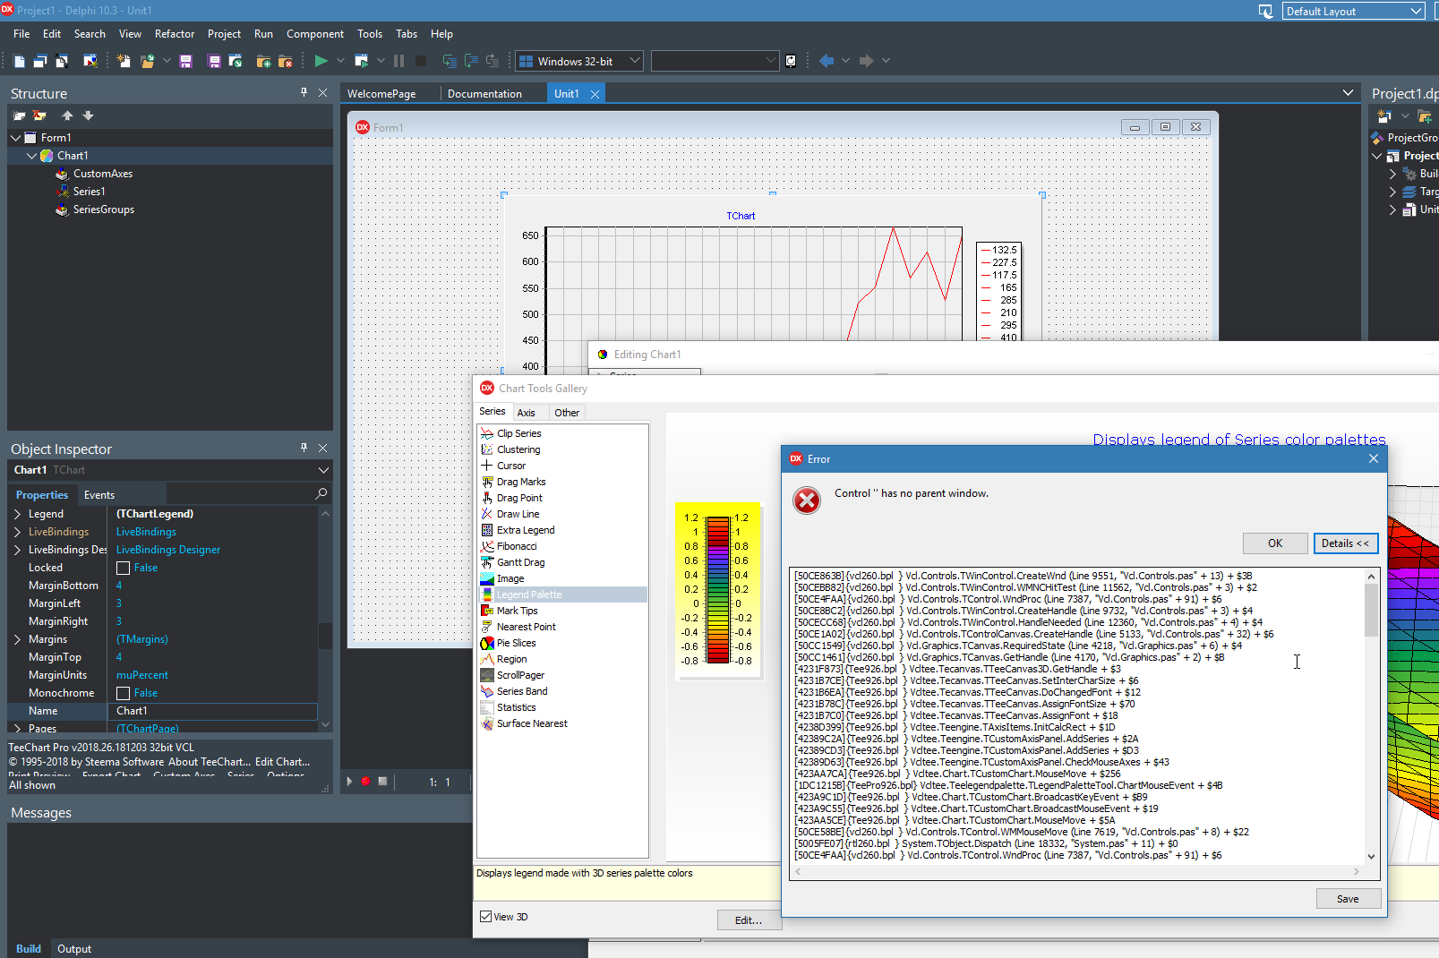Toggle the Locked property checkbox

click(x=124, y=568)
